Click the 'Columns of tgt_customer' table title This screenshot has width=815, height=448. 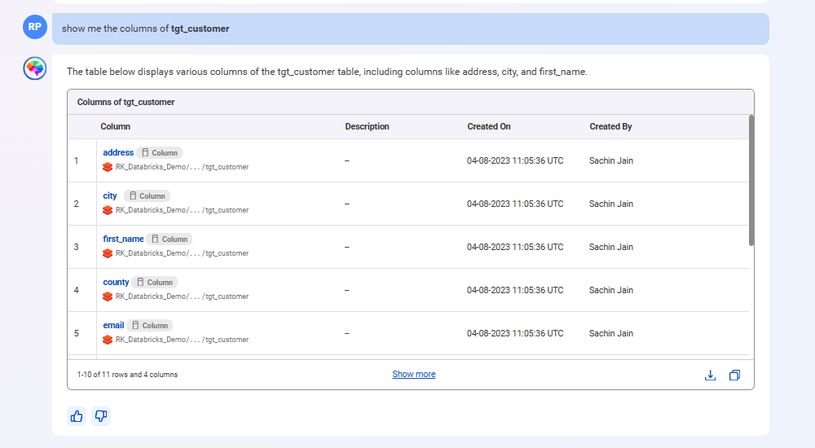point(126,102)
